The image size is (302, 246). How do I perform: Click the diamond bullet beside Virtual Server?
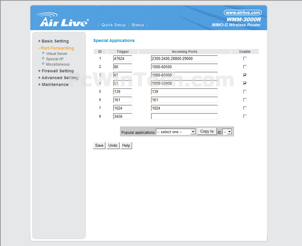pos(43,53)
